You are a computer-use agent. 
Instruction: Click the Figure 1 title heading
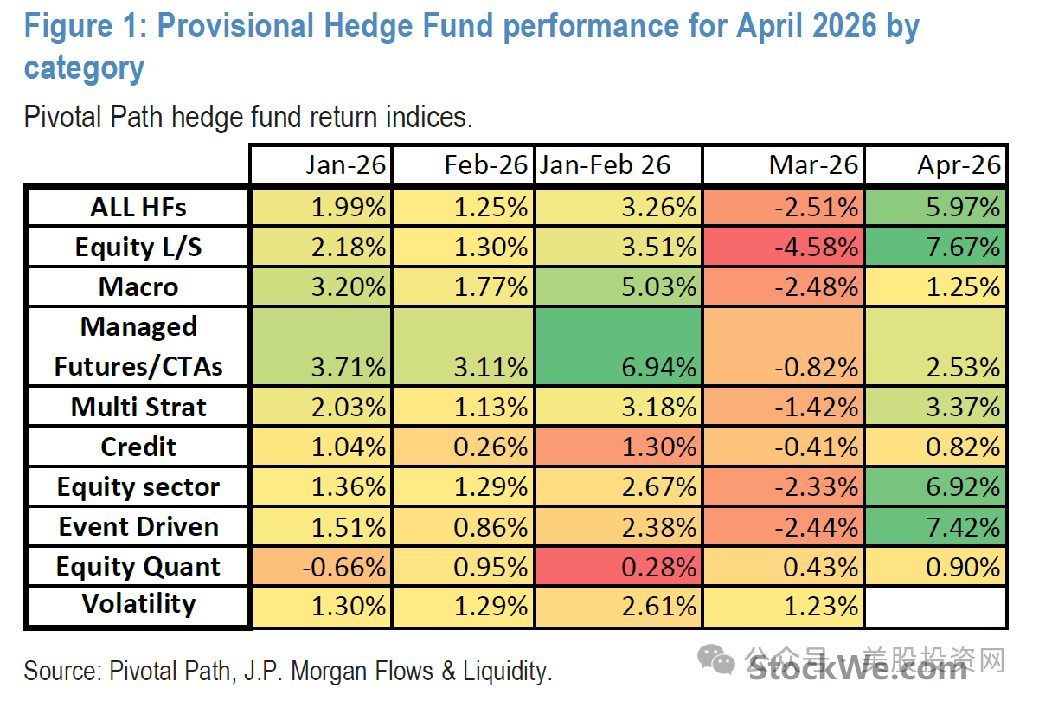point(471,46)
